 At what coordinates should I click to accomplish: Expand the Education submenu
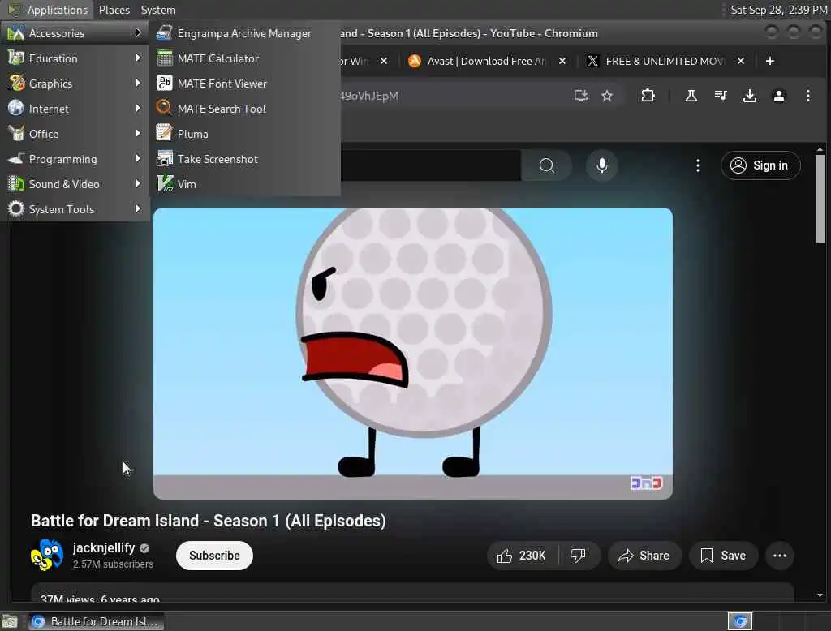(74, 58)
